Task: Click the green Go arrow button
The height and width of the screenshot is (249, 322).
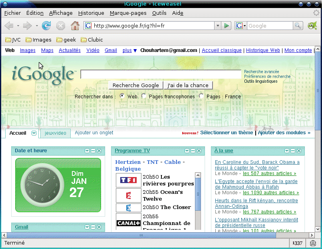Action: tap(227, 26)
